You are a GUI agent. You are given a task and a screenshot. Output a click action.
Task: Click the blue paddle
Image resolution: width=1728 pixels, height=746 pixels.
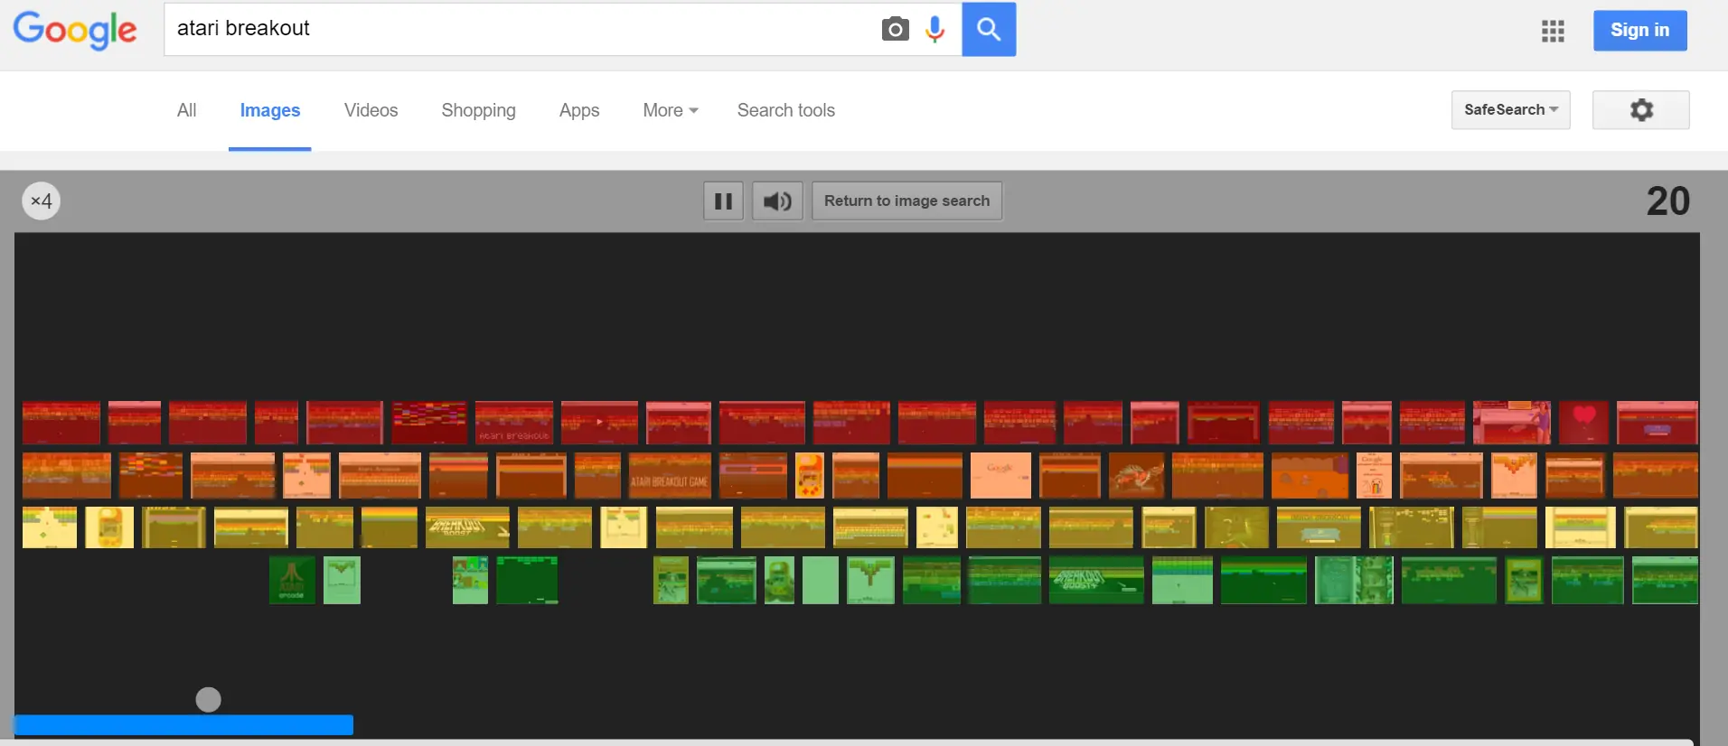click(183, 724)
